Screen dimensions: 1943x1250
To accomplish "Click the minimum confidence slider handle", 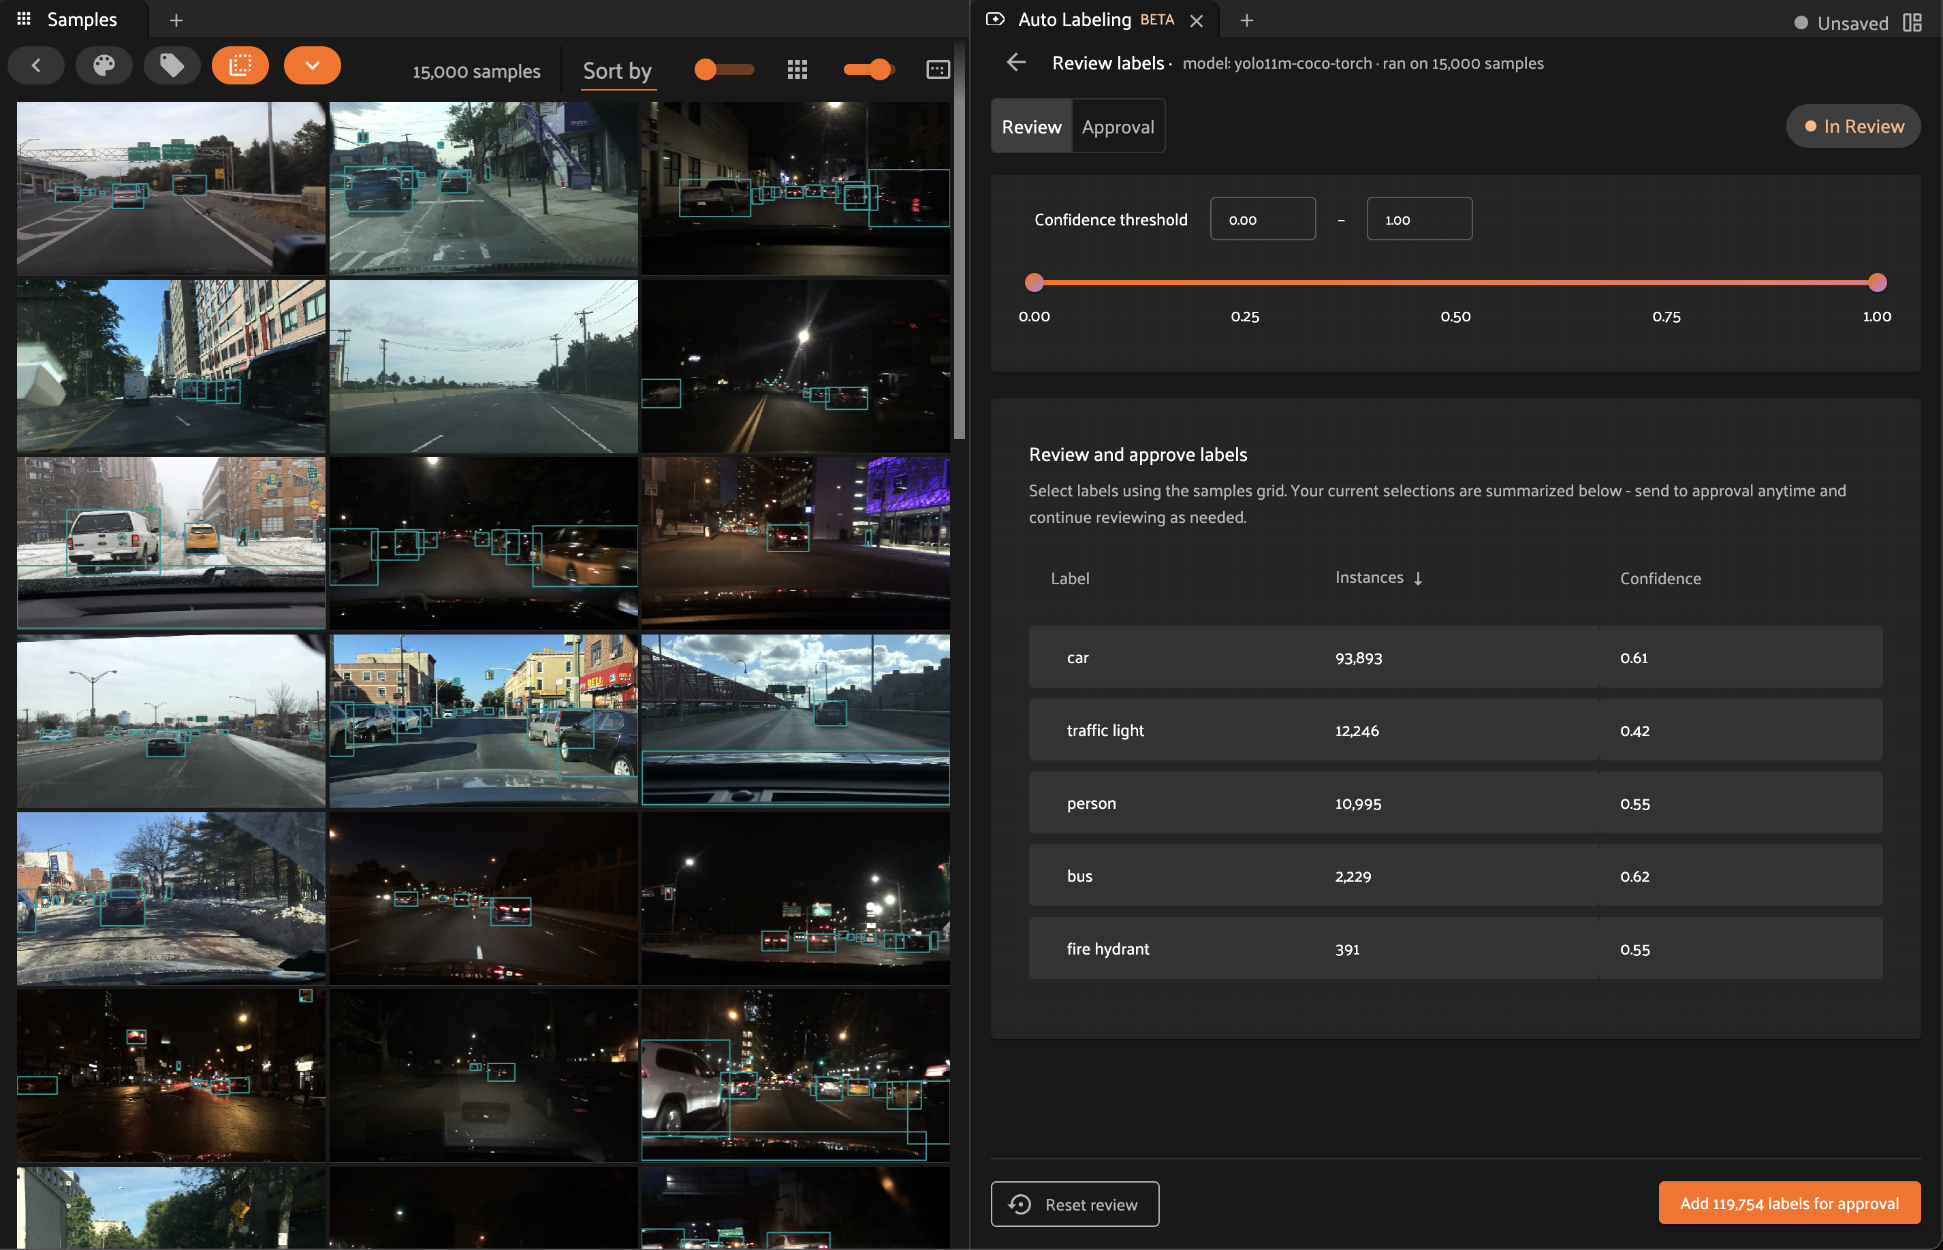I will [1034, 283].
